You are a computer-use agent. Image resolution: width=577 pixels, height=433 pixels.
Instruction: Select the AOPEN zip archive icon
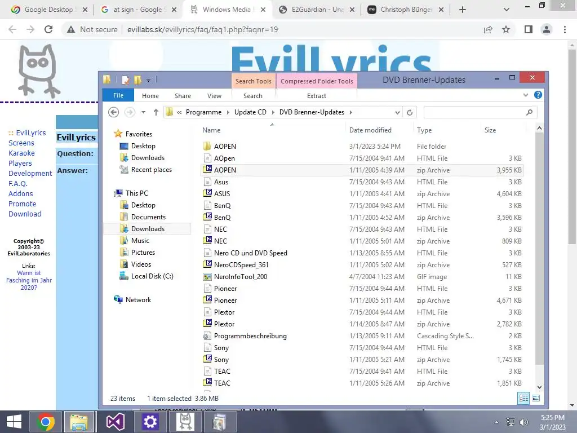tap(207, 170)
